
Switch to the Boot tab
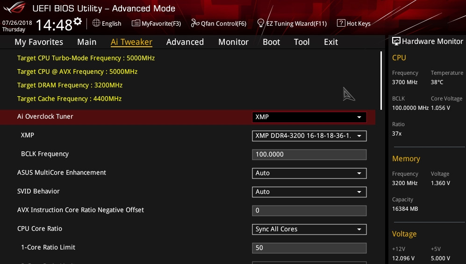(272, 42)
